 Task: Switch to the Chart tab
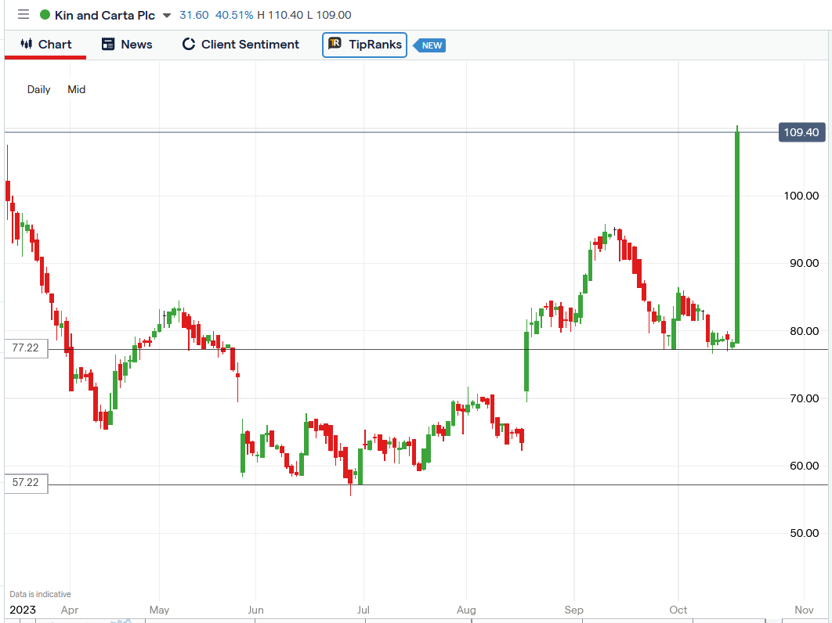(45, 45)
